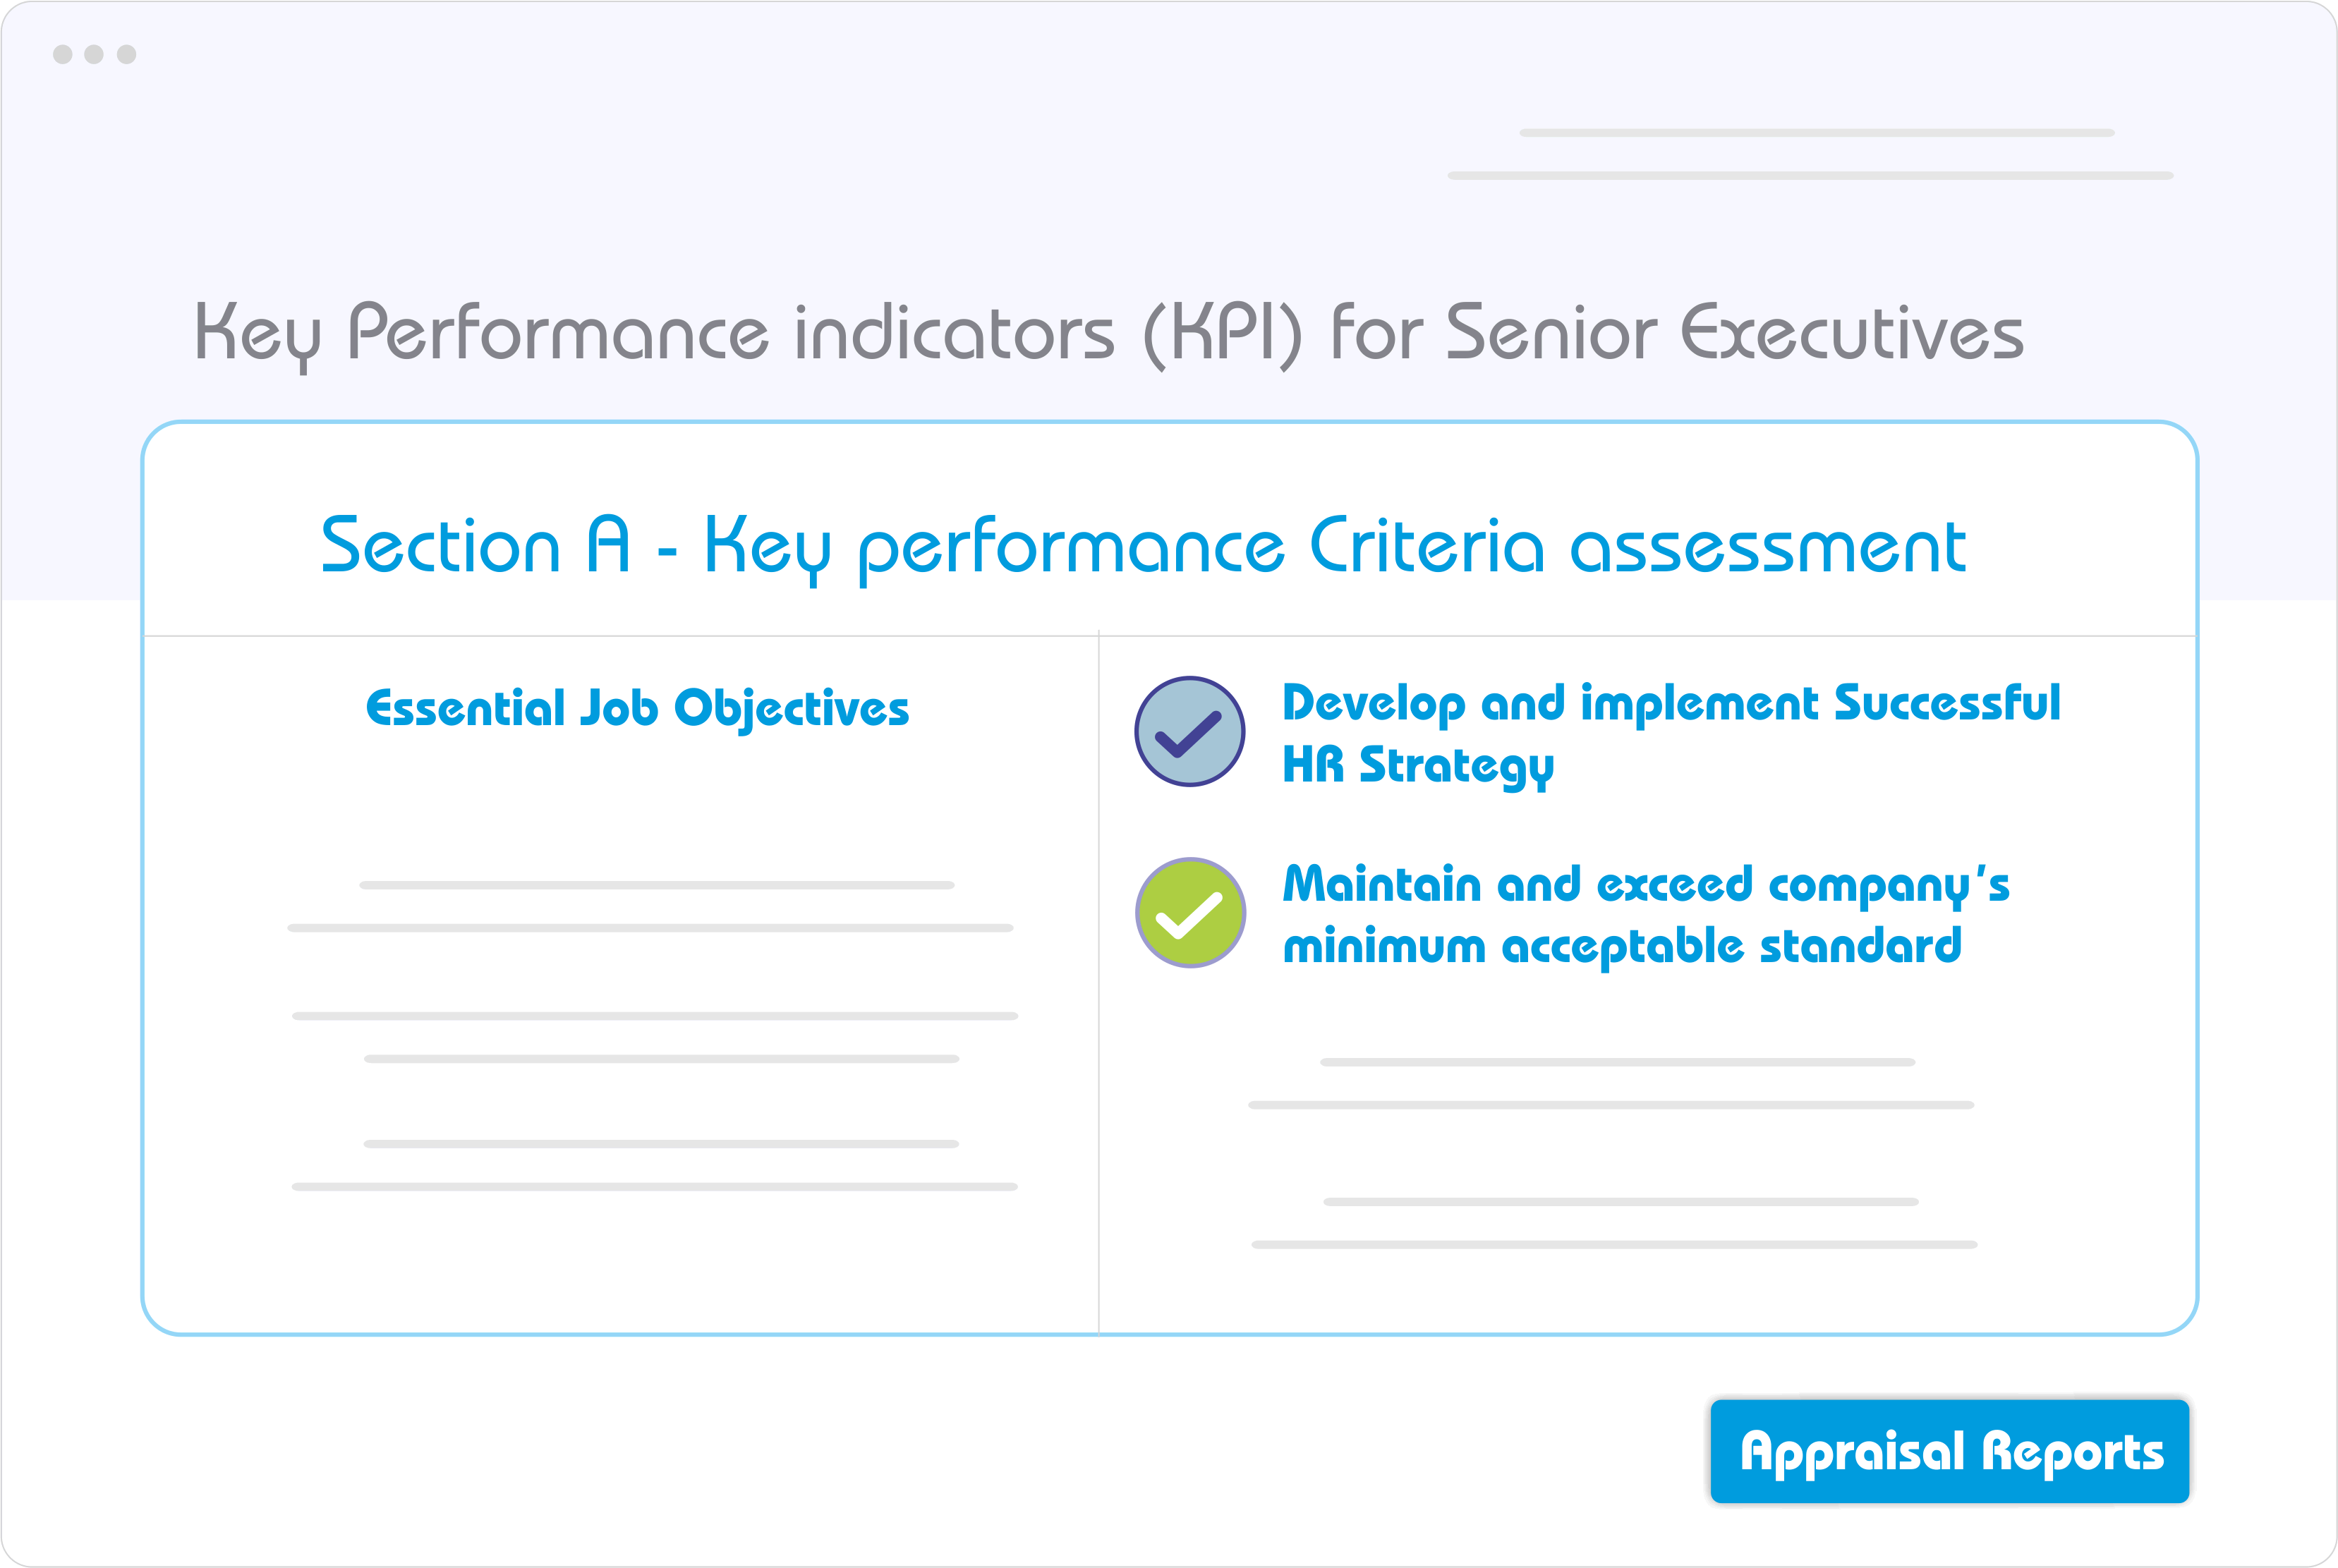Click the third window control dot
2338x1568 pixels.
pos(126,54)
